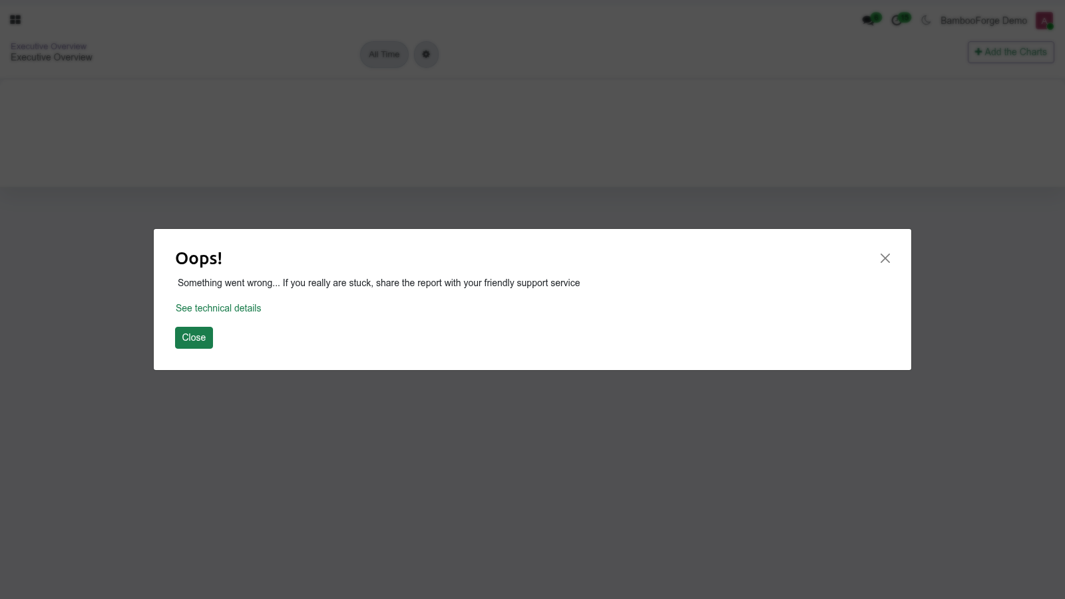The width and height of the screenshot is (1065, 599).
Task: Open the BambooForge Demo company switcher
Action: tap(983, 21)
